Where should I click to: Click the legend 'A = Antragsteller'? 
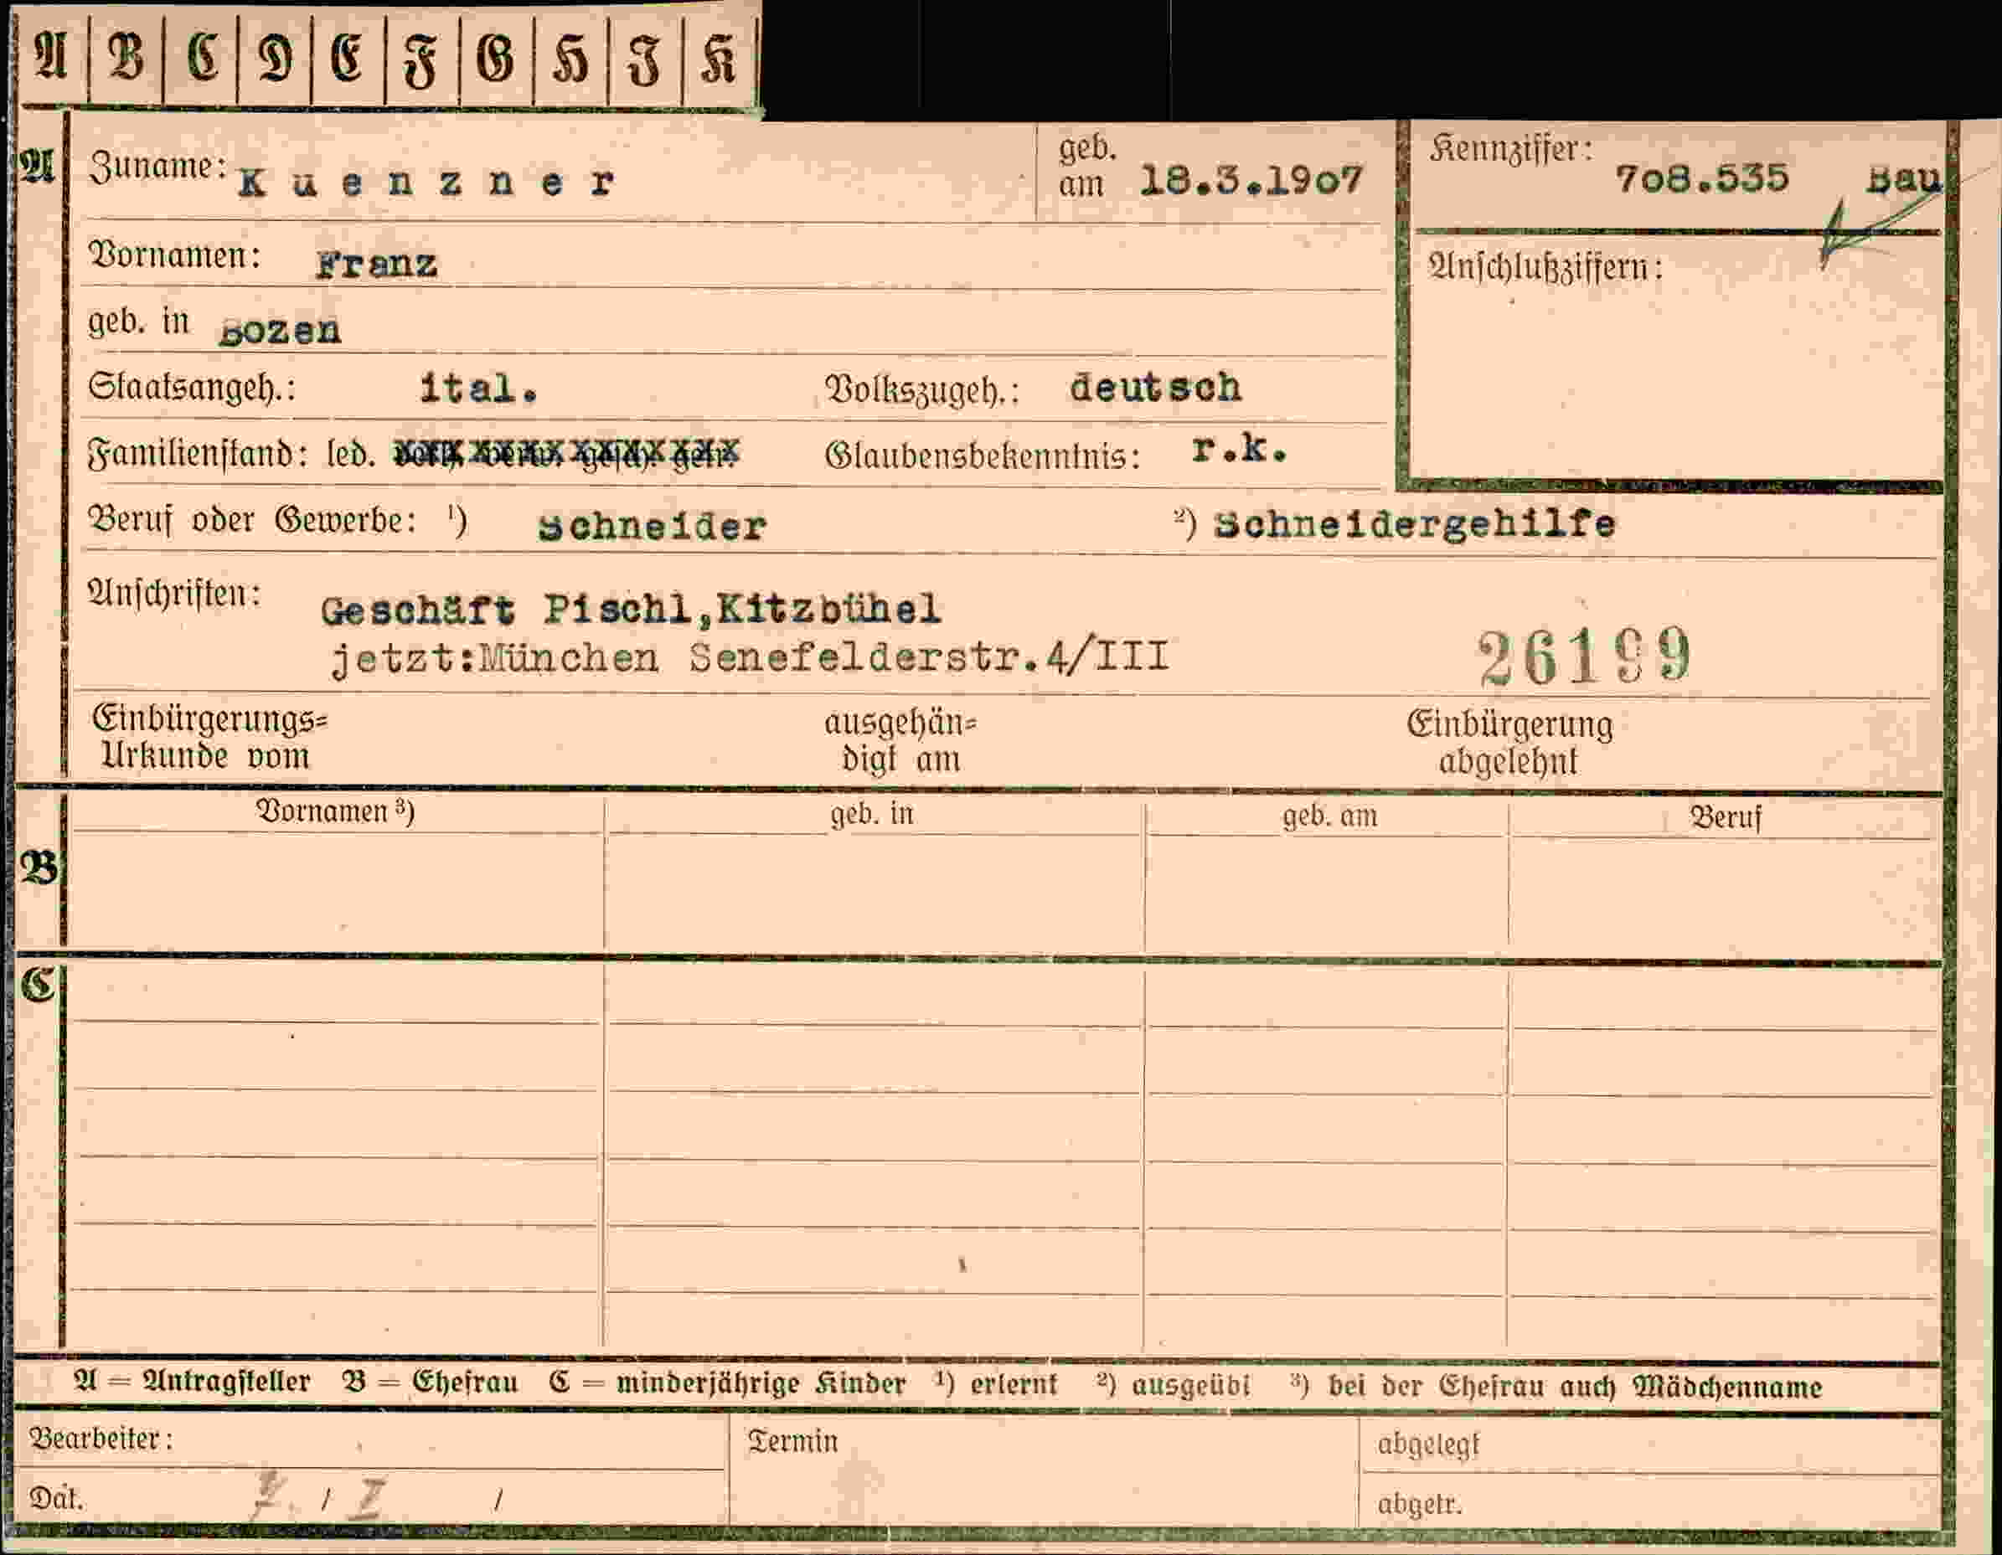click(x=192, y=1382)
